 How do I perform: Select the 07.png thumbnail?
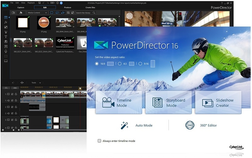pos(44,23)
